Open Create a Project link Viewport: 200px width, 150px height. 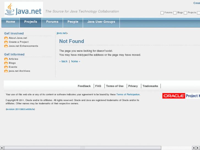tap(19, 42)
